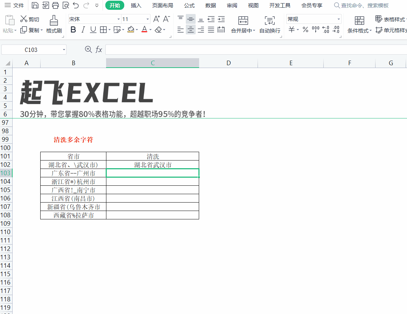Open the font size dropdown
The width and height of the screenshot is (407, 314).
point(148,19)
